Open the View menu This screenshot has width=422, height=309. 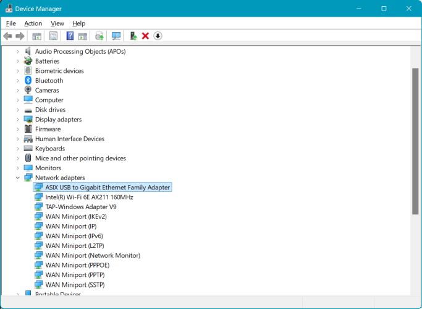pos(57,23)
